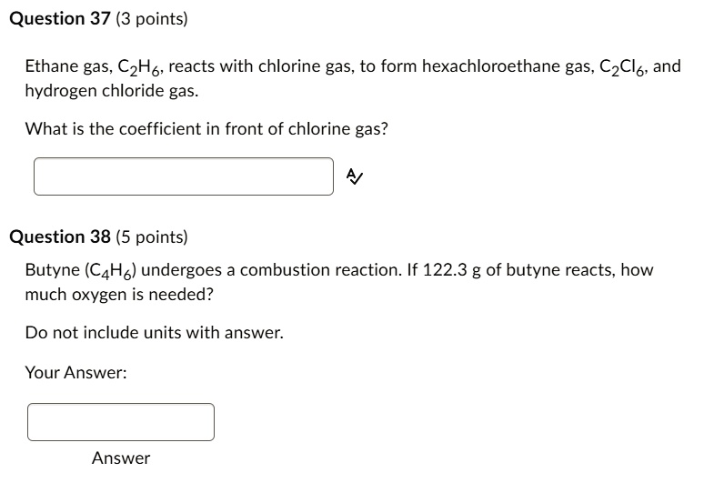Click the "Question 38" heading
724x483 pixels.
pyautogui.click(x=60, y=237)
